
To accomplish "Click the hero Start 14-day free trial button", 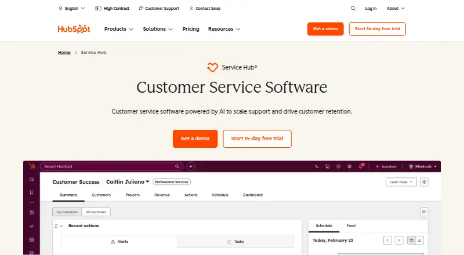I will (257, 139).
